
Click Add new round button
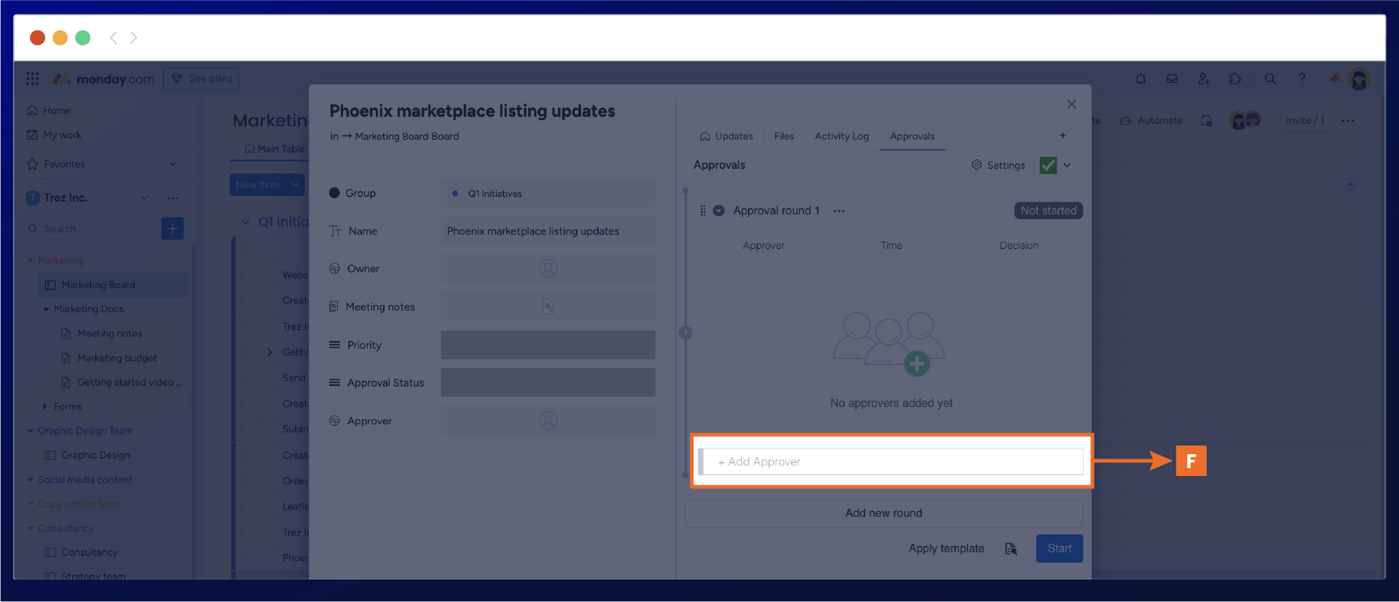tap(883, 513)
